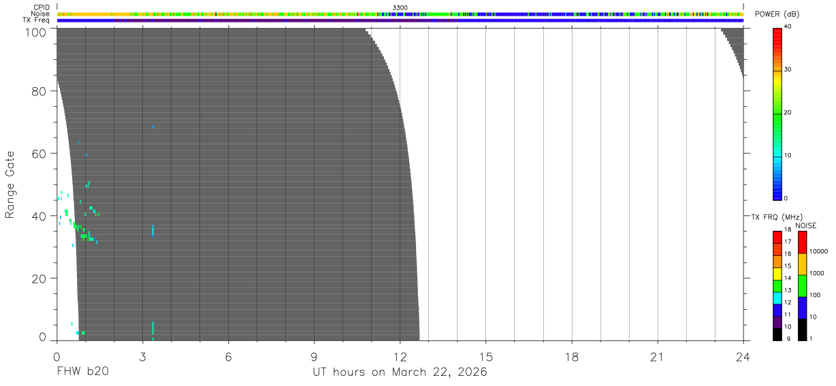Click the TX FRQ (MHz) legend title
Image resolution: width=836 pixels, height=386 pixels.
click(777, 217)
